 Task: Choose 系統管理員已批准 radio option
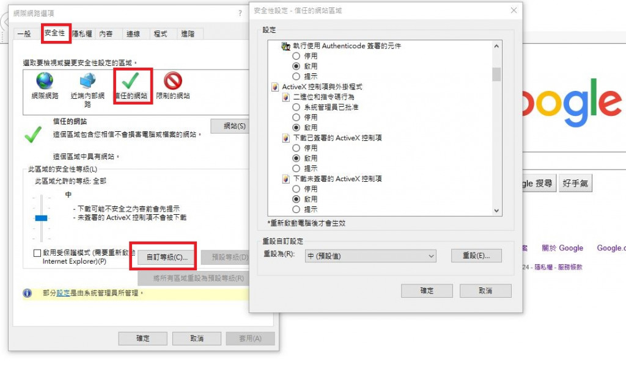pyautogui.click(x=296, y=107)
